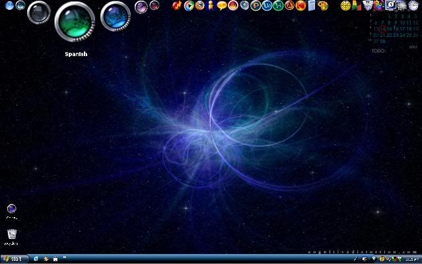Open the small purple orb in dock

coord(141,7)
